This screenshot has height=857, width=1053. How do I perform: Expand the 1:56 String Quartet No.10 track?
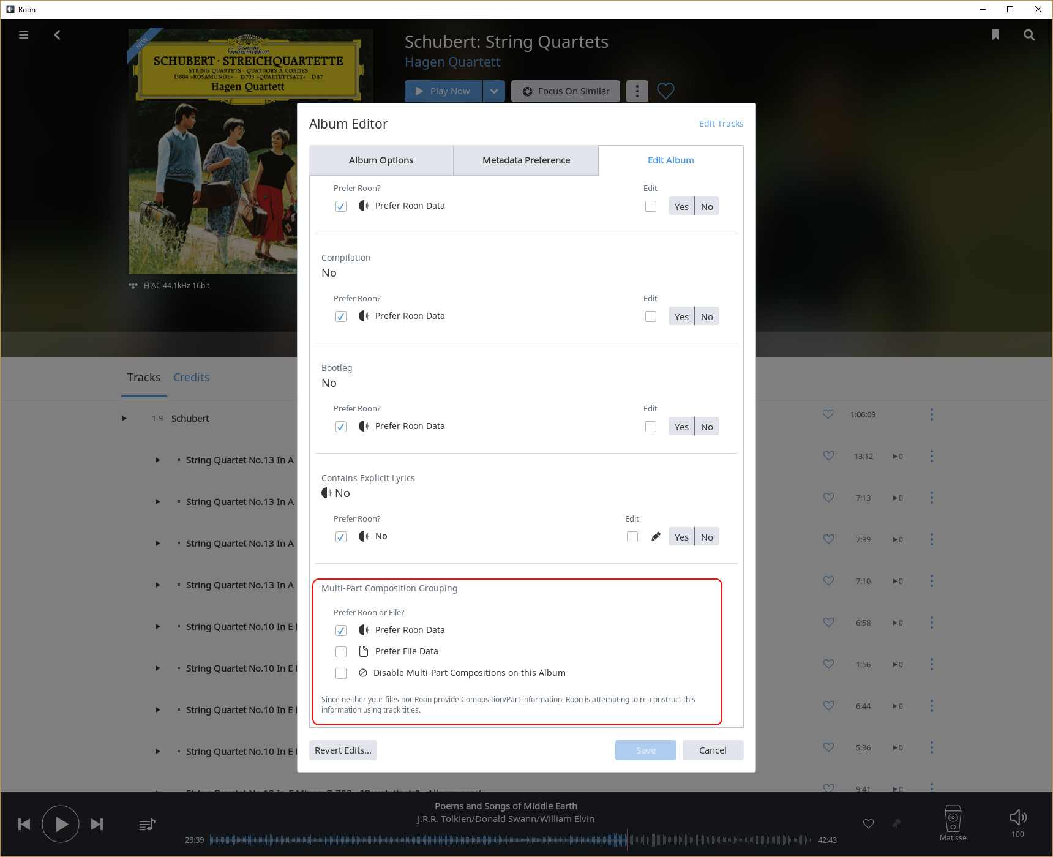coord(157,668)
